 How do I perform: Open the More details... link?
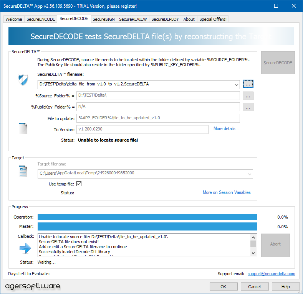click(226, 129)
